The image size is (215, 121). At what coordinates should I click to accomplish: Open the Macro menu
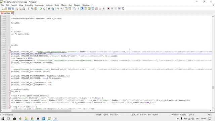point(63,5)
